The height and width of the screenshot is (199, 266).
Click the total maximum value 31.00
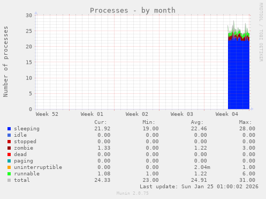point(247,180)
